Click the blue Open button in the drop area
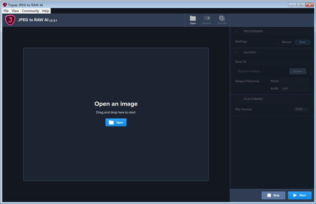The height and width of the screenshot is (204, 316). [x=116, y=122]
